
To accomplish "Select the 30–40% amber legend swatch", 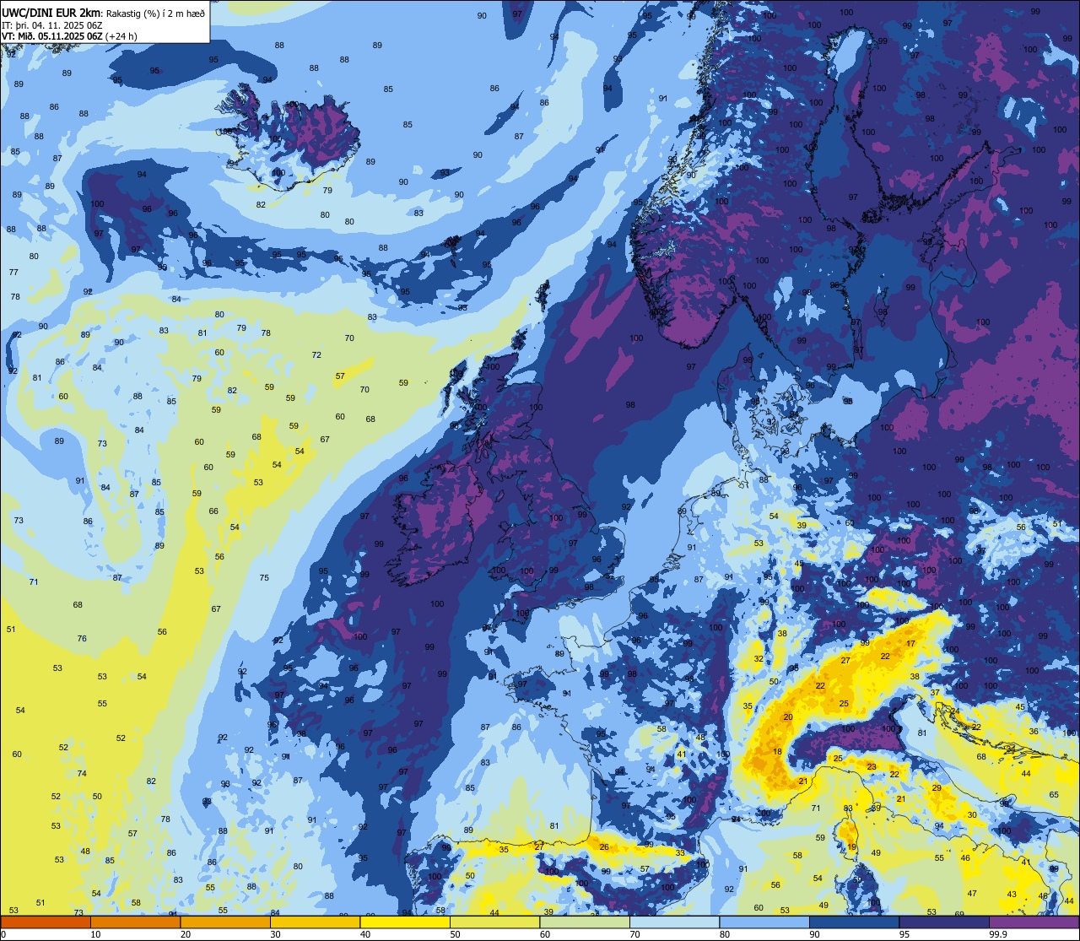I will (x=315, y=922).
